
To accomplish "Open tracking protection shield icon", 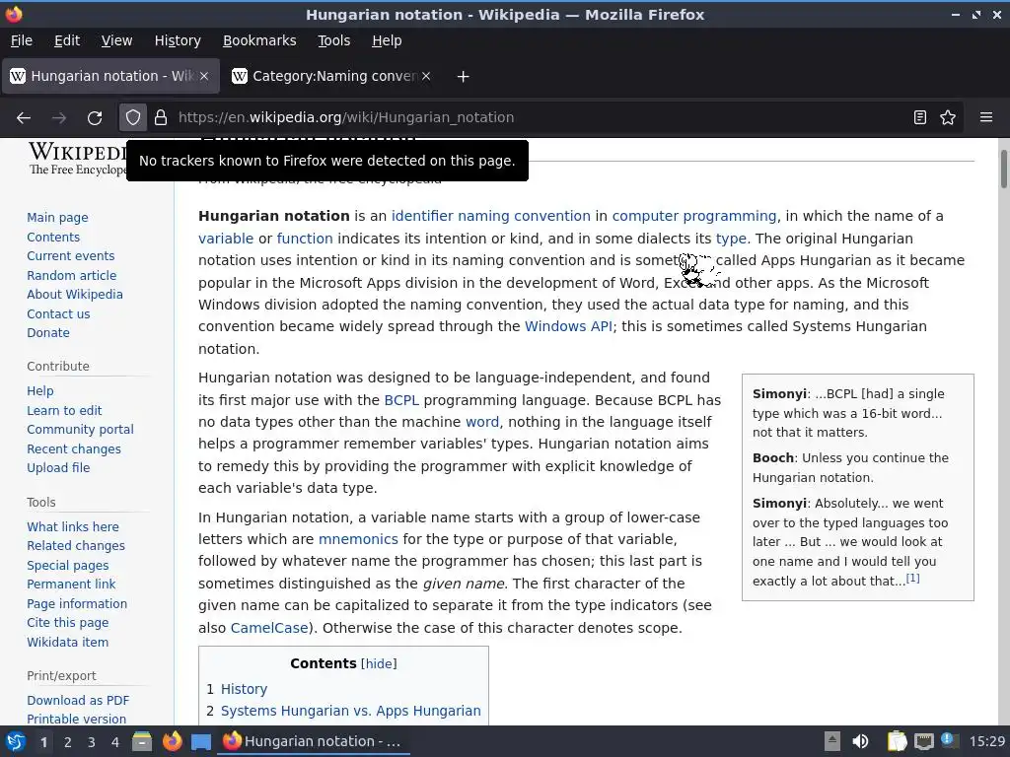I will click(133, 118).
